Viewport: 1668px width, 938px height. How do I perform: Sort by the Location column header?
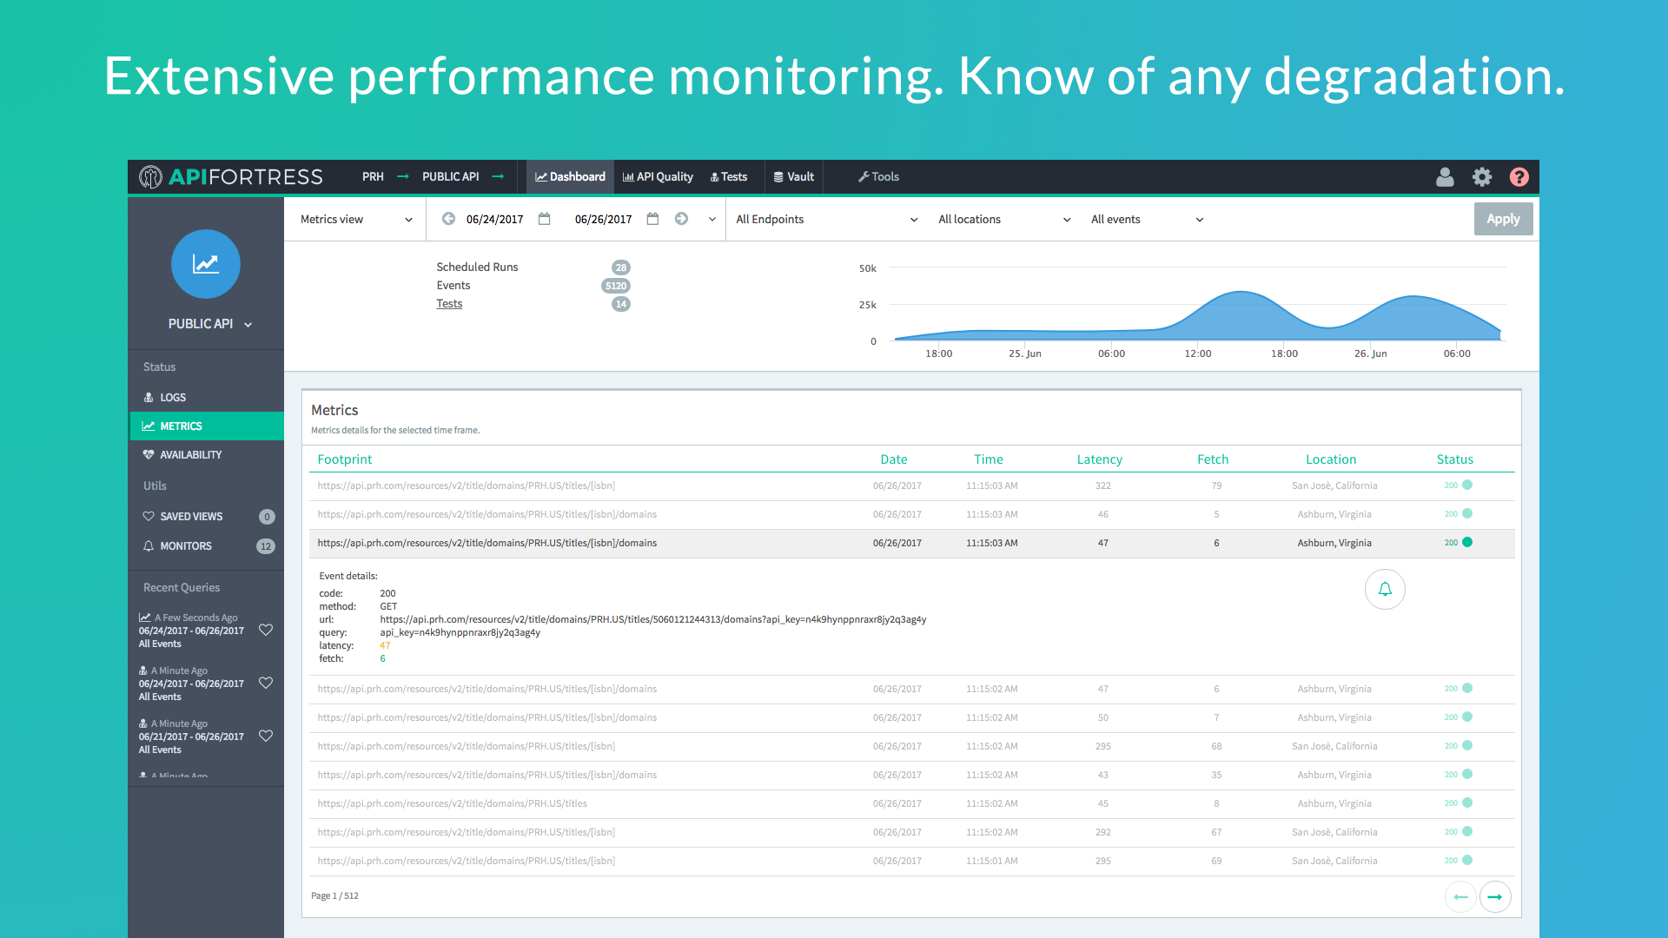click(x=1330, y=459)
